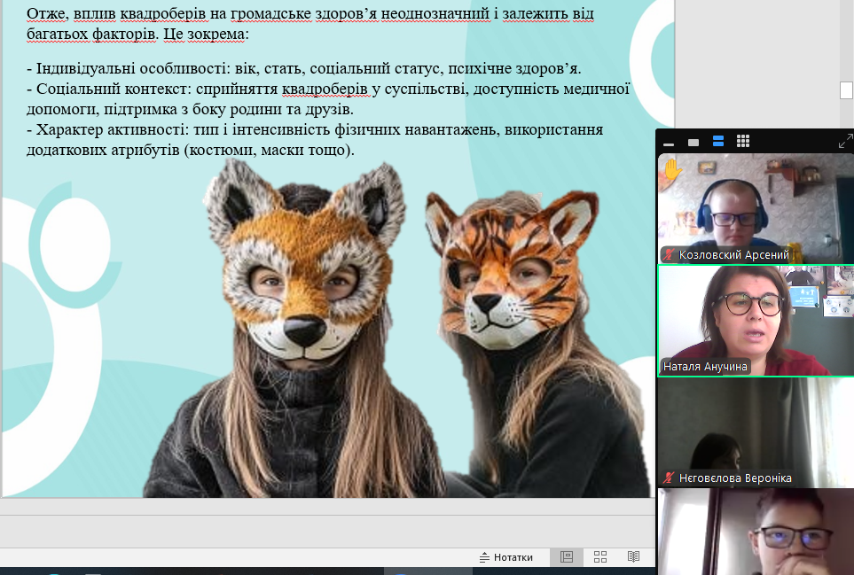Click the text 'багатьох факторів. Це зокрема:'
The width and height of the screenshot is (854, 575).
tap(137, 35)
